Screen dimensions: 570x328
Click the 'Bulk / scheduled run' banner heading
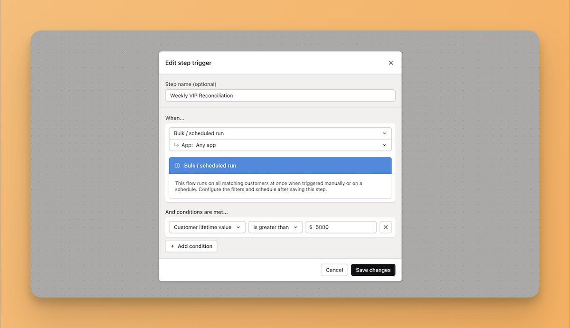coord(210,166)
